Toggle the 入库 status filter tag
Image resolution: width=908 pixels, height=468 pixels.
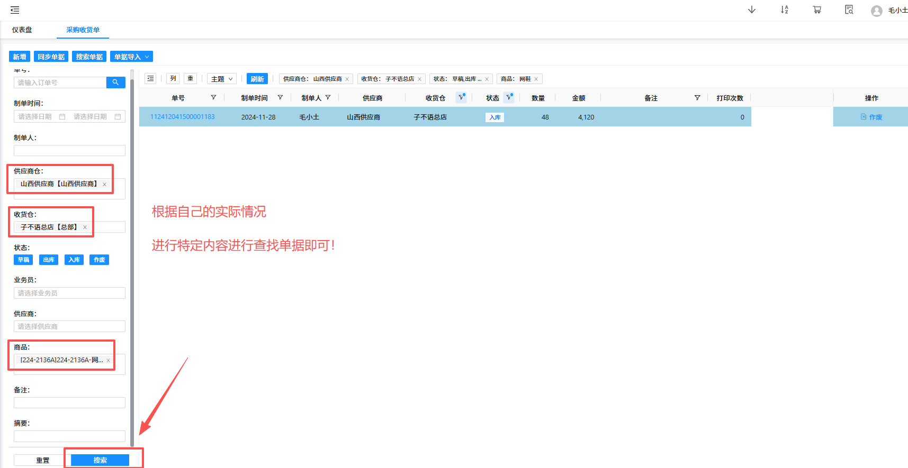(x=74, y=260)
